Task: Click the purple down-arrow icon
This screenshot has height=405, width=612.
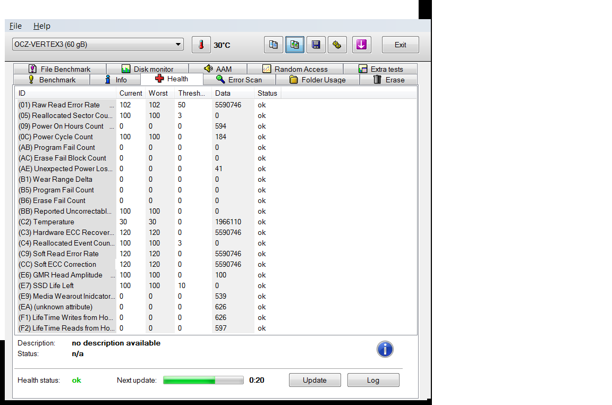Action: (361, 45)
